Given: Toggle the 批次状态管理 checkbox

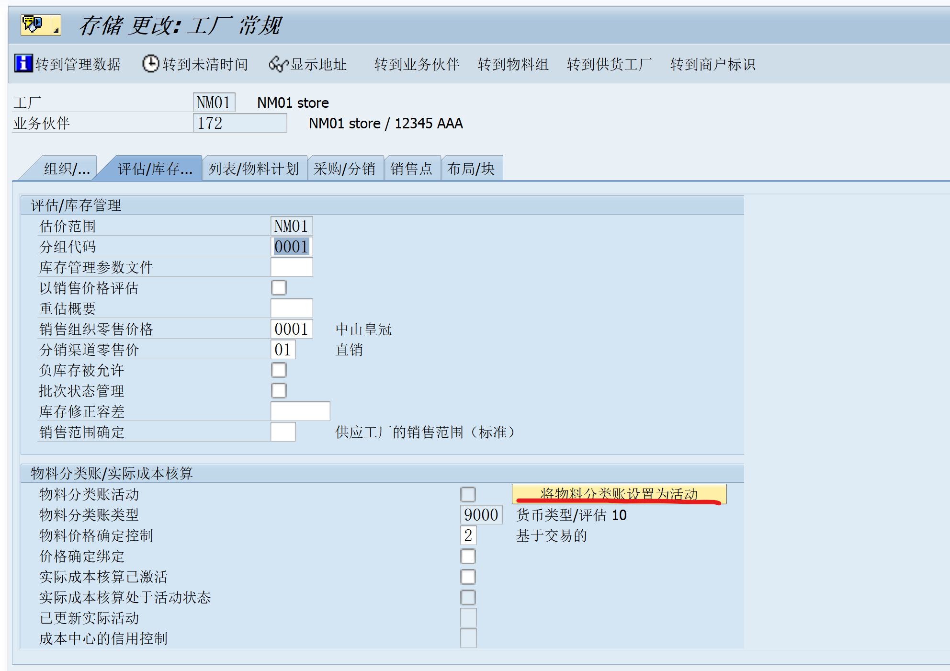Looking at the screenshot, I should click(x=279, y=391).
